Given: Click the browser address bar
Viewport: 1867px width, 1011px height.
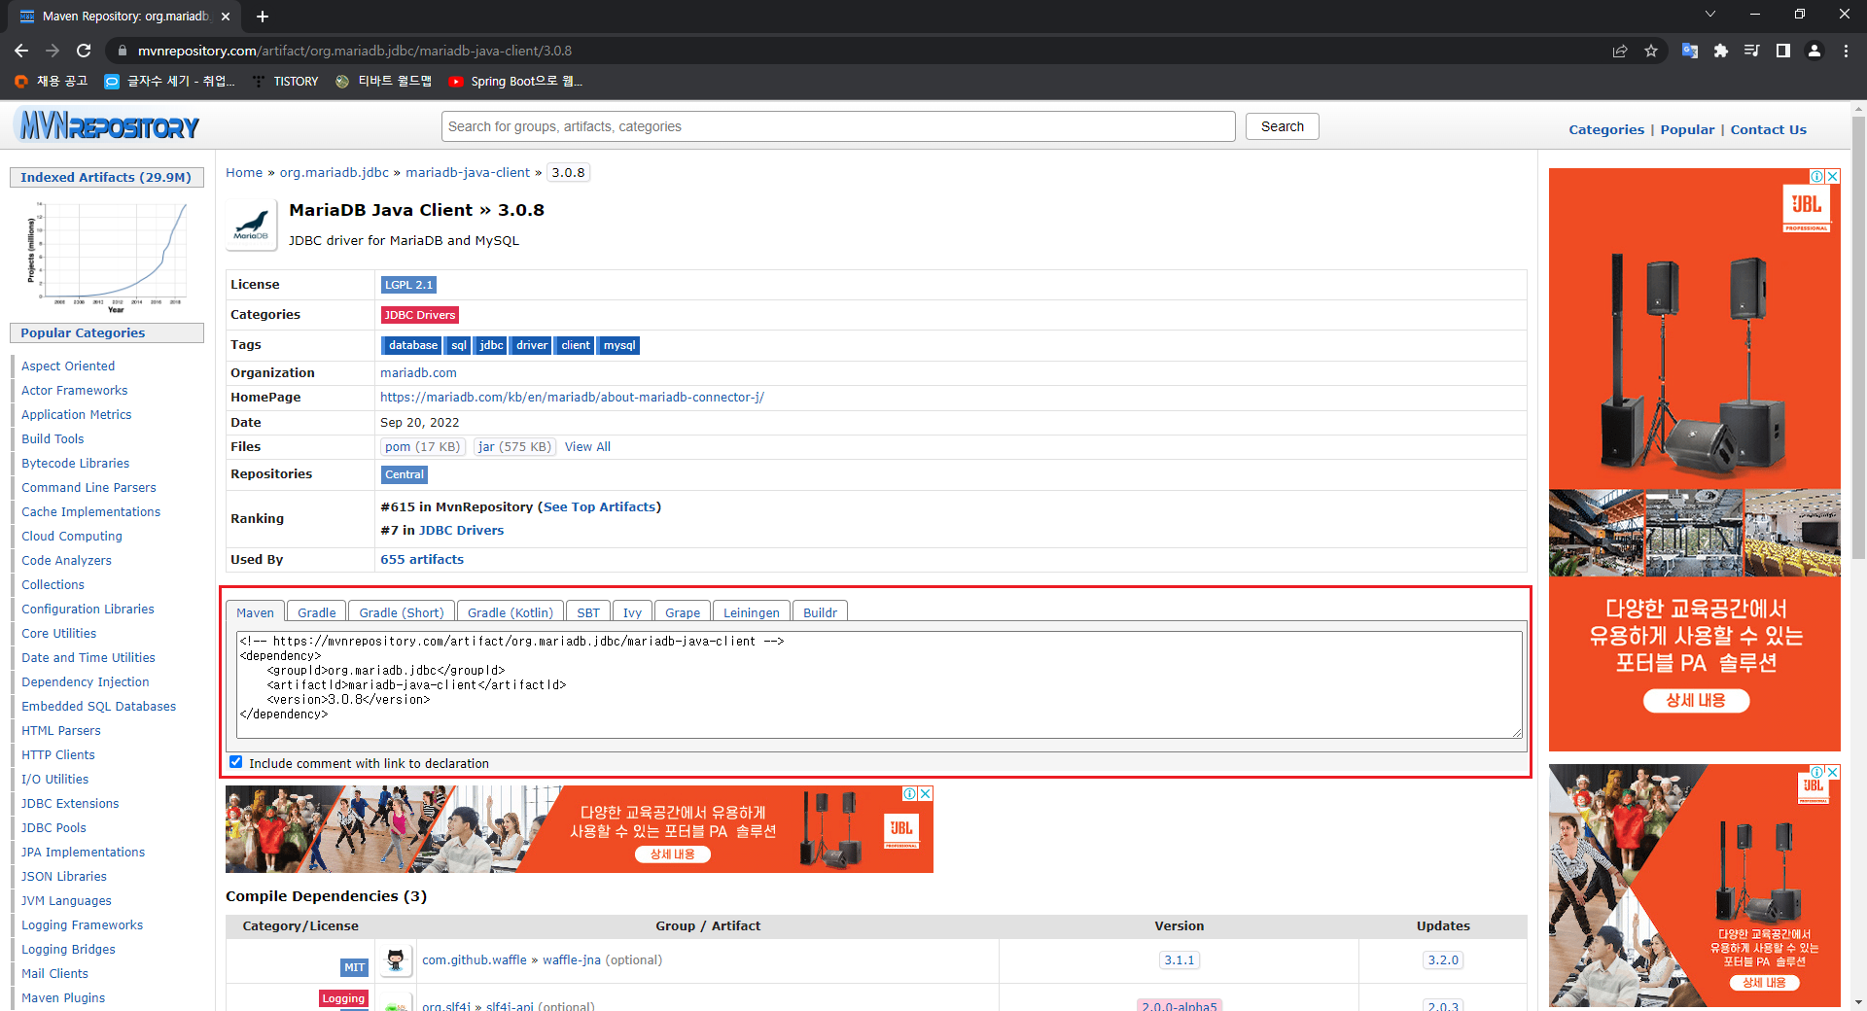Looking at the screenshot, I should coord(856,51).
